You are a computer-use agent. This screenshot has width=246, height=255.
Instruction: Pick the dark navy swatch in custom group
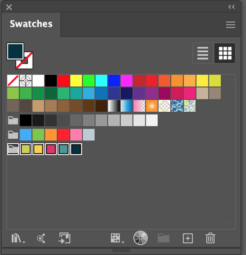(76, 149)
